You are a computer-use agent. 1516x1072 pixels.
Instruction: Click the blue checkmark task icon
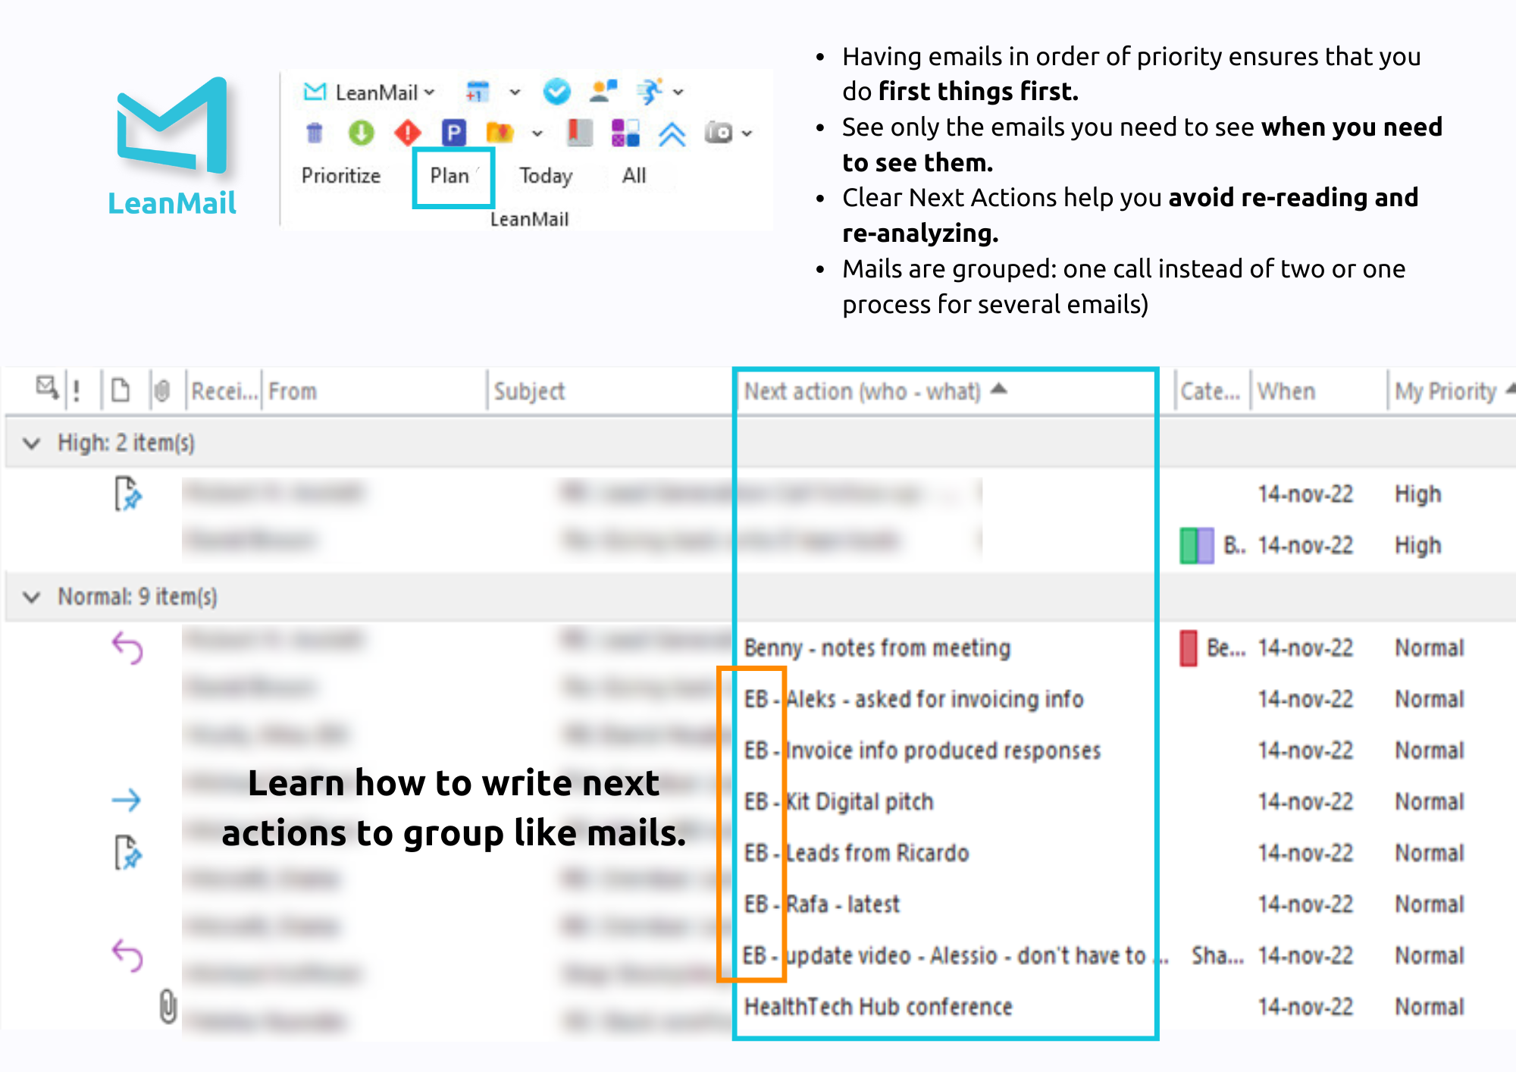point(558,92)
